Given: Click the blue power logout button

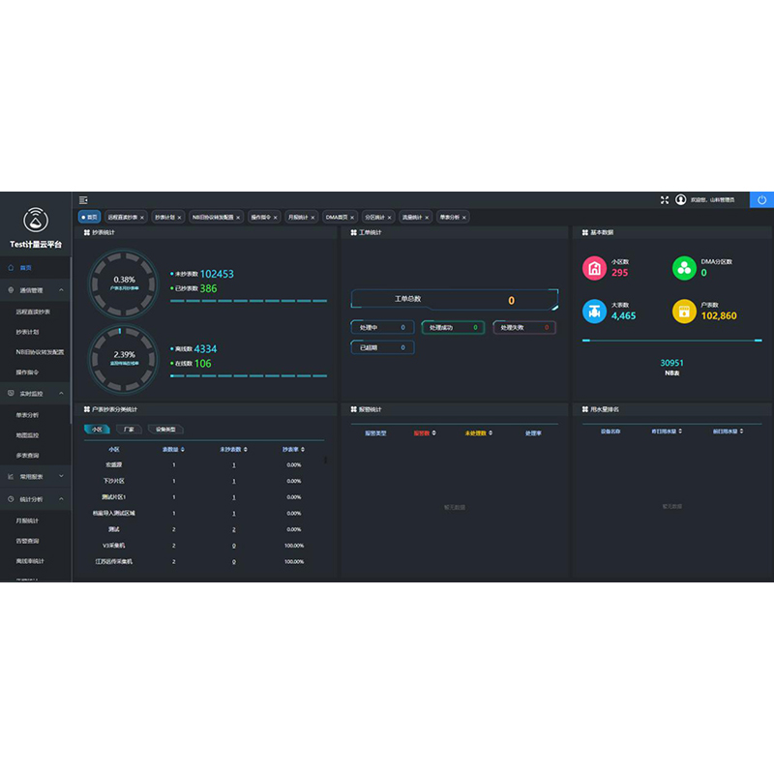Looking at the screenshot, I should [x=761, y=200].
